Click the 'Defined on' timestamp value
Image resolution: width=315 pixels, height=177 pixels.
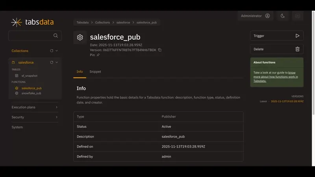[x=183, y=146]
